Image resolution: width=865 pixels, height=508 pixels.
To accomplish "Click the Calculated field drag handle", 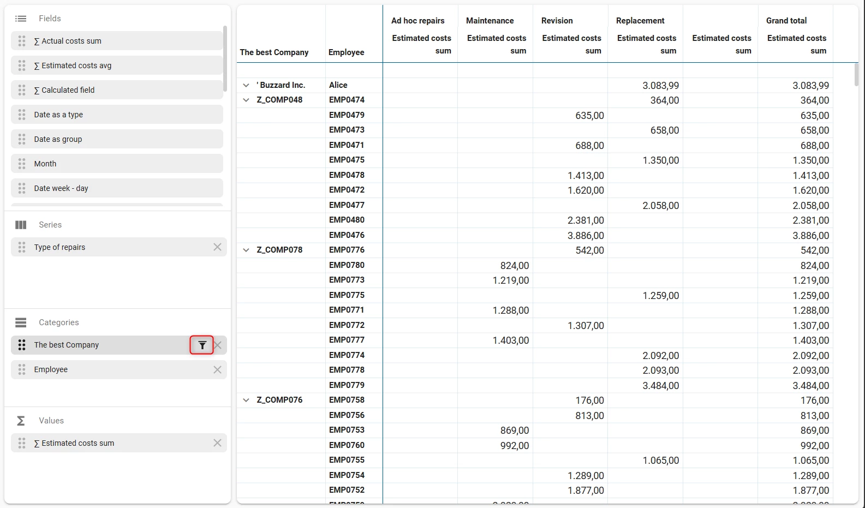I will click(22, 90).
